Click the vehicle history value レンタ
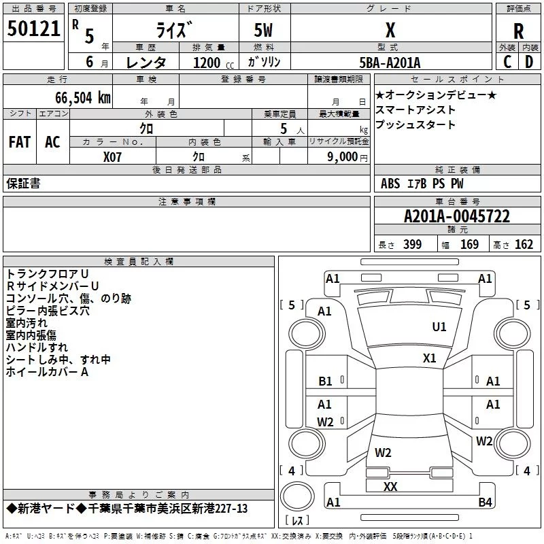Viewport: 544px width, 544px height. pos(146,63)
